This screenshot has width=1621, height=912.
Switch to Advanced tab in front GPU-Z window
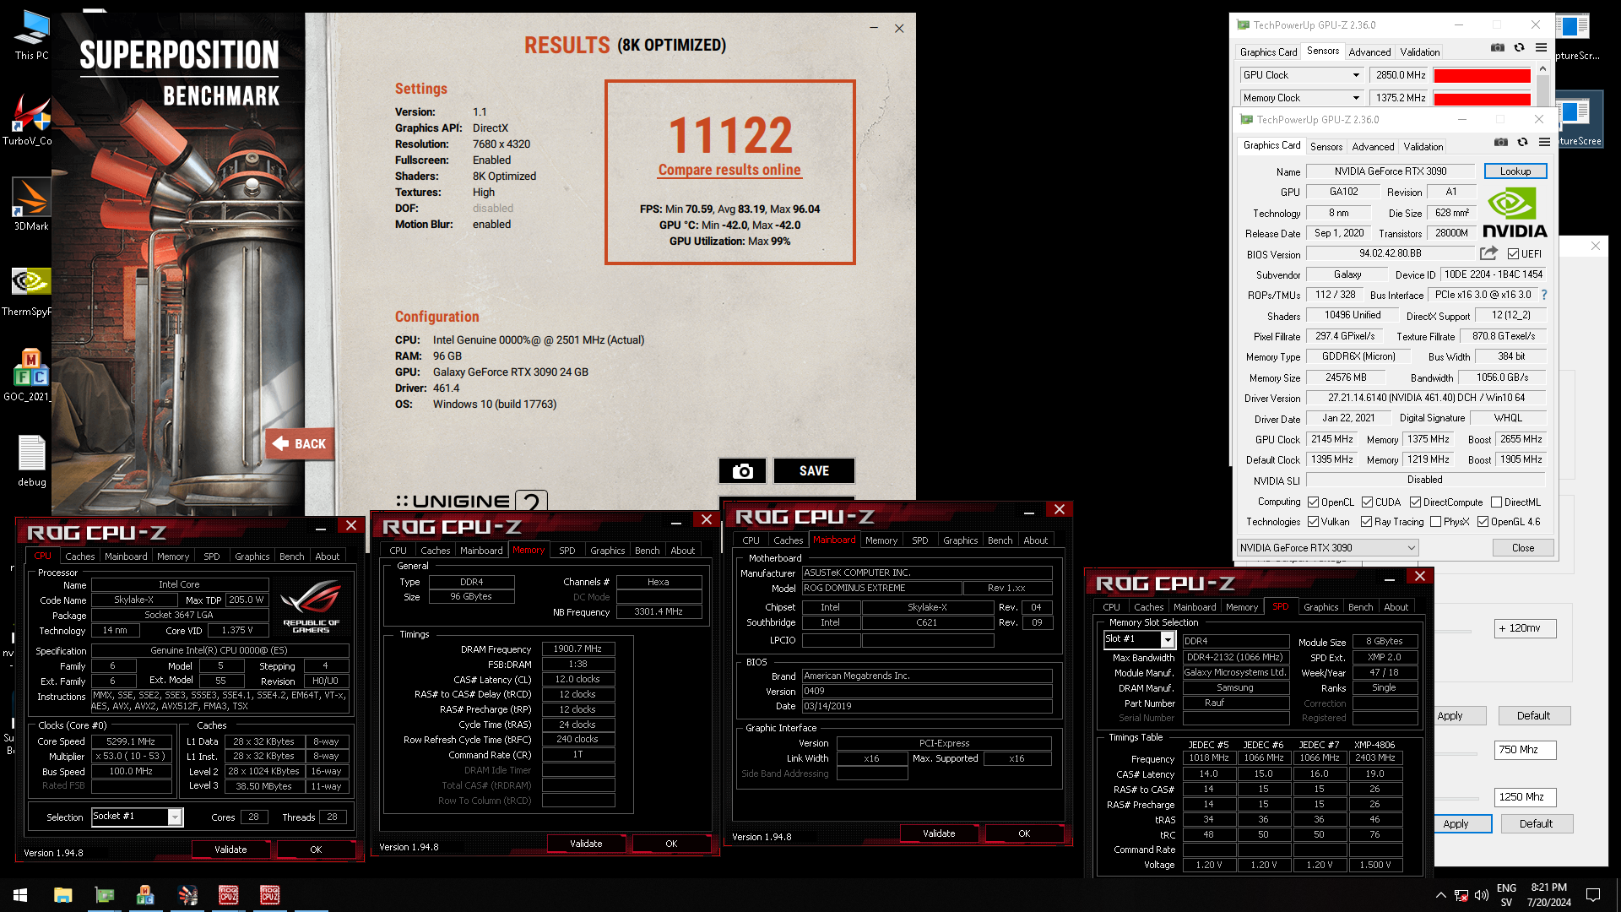click(1373, 146)
